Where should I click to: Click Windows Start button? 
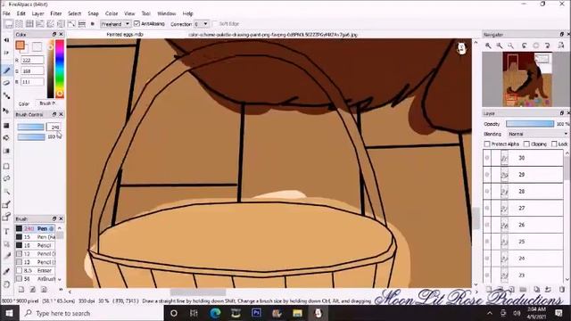[x=9, y=313]
